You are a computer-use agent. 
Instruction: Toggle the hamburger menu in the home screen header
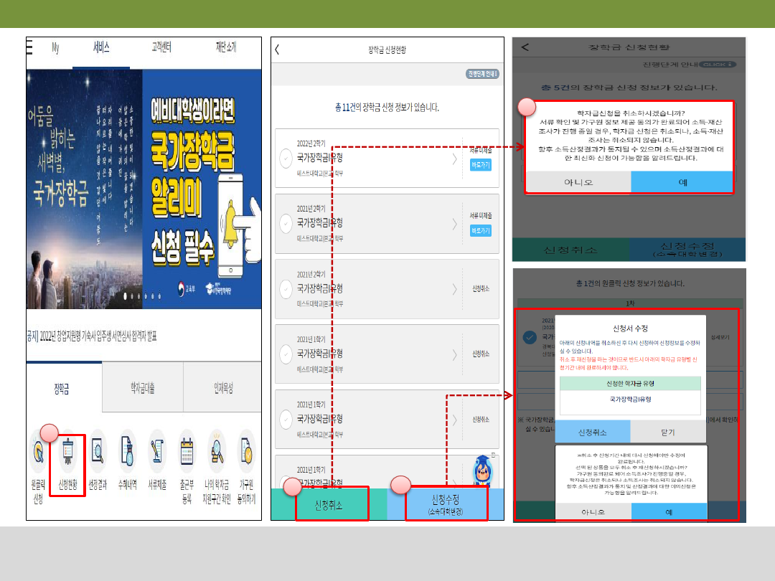point(29,47)
